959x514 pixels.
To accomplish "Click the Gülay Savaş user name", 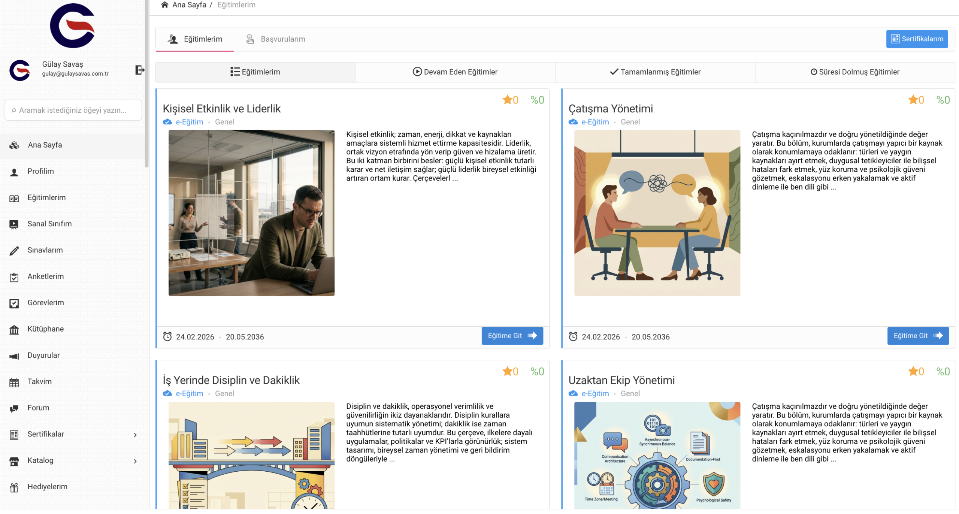I will [63, 64].
